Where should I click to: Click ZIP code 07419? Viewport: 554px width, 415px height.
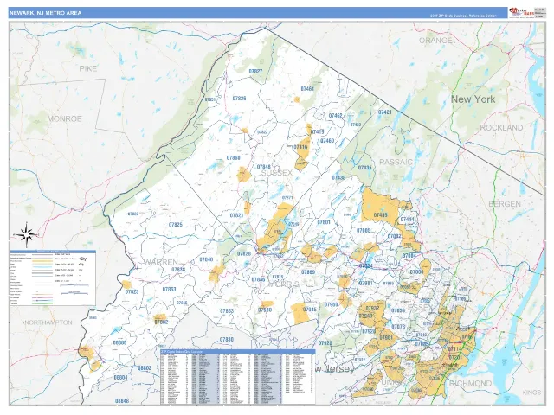[318, 132]
